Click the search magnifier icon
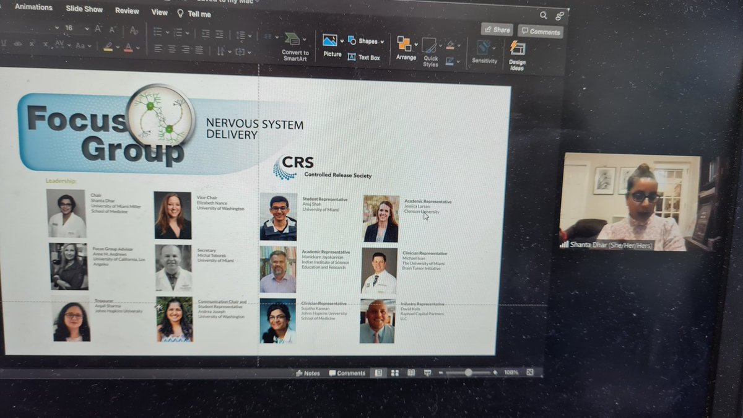 (x=543, y=15)
